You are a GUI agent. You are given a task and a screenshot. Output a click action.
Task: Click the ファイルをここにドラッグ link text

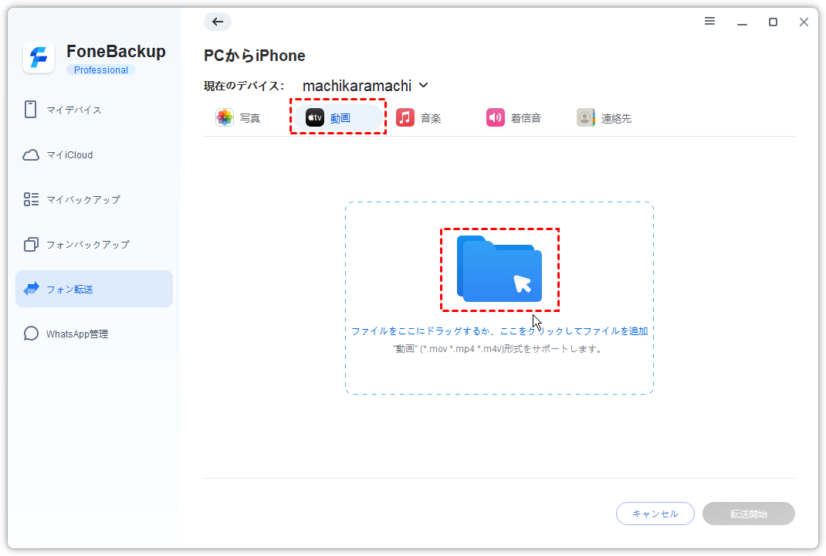pyautogui.click(x=499, y=331)
